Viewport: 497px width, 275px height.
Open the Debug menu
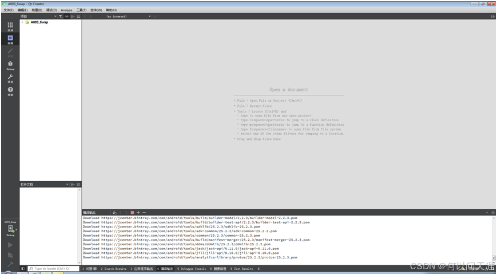(x=51, y=10)
